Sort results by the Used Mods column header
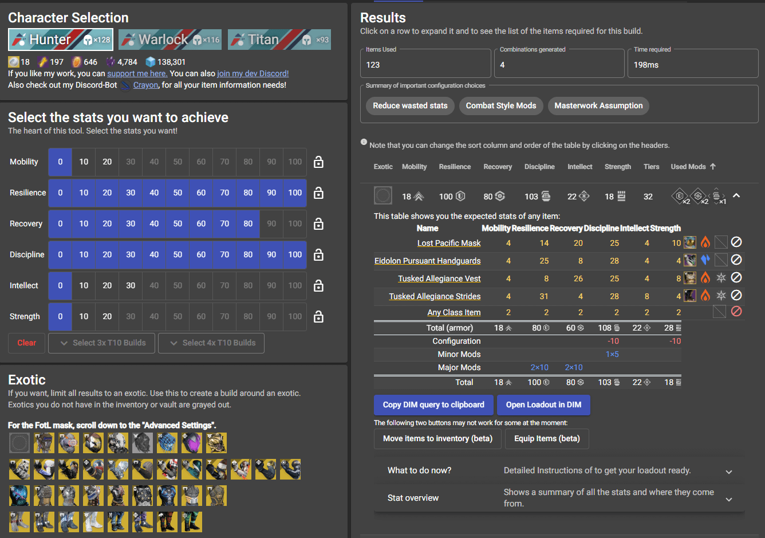Viewport: 765px width, 538px height. (688, 167)
